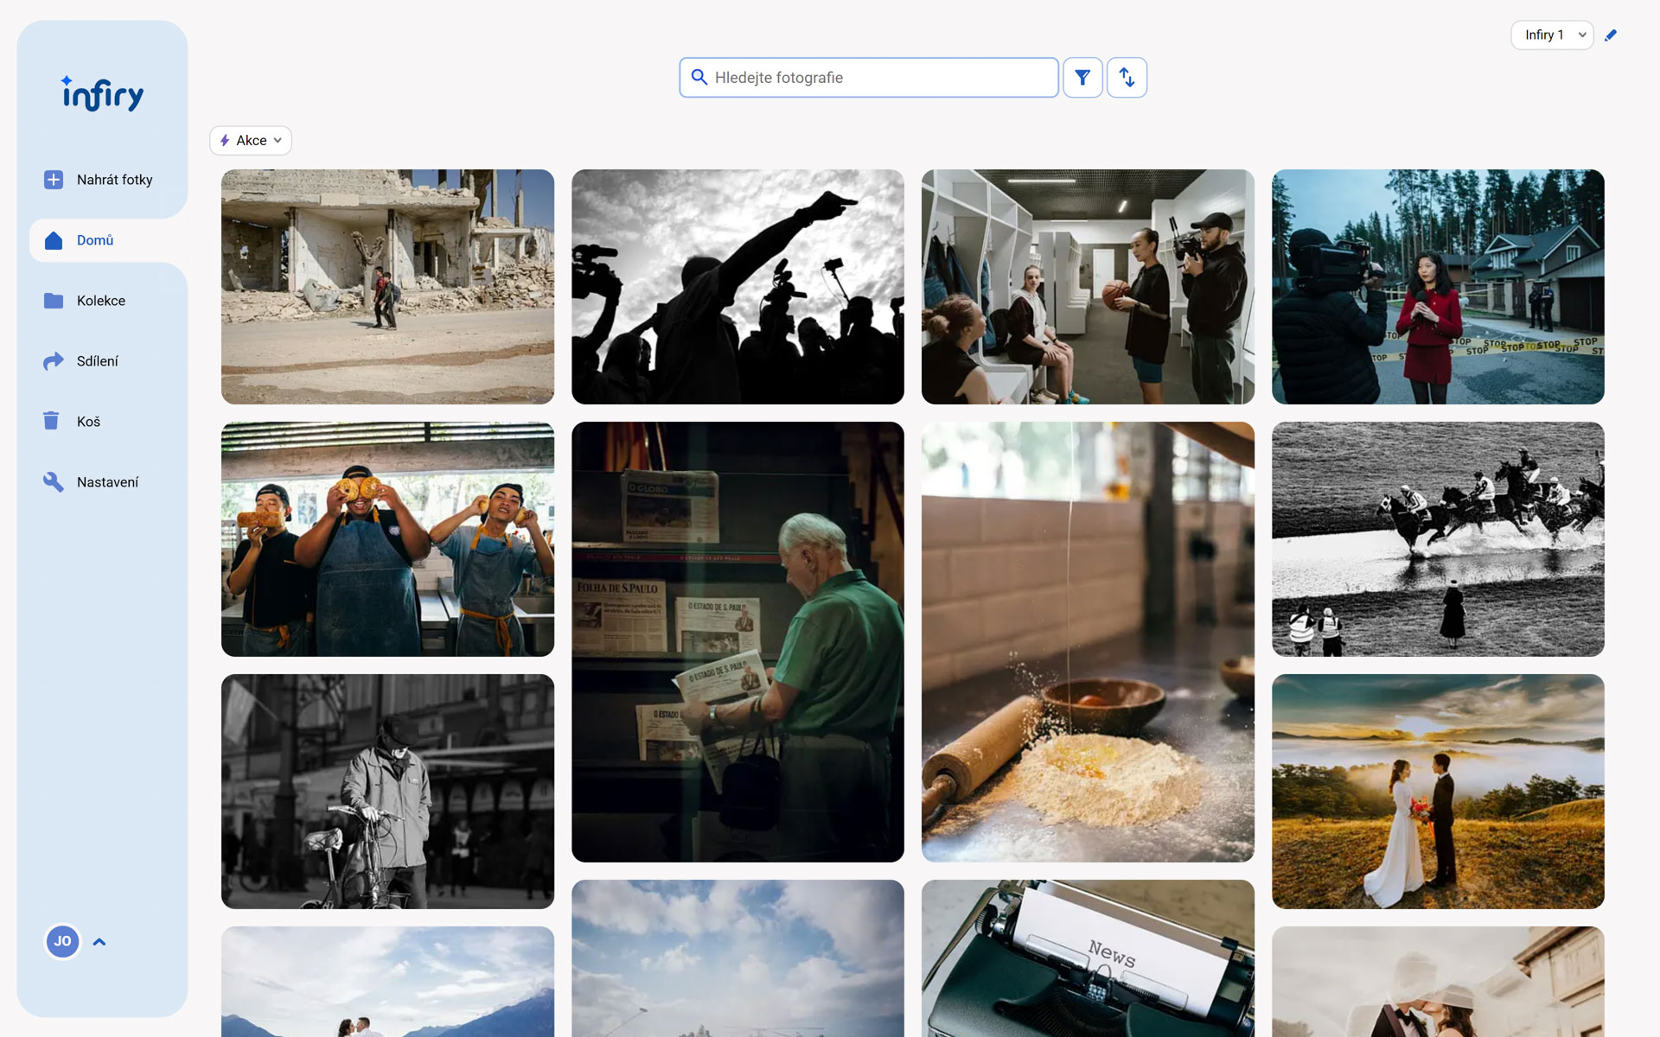The width and height of the screenshot is (1660, 1037).
Task: Click the home icon next to Domů
Action: pyautogui.click(x=54, y=240)
